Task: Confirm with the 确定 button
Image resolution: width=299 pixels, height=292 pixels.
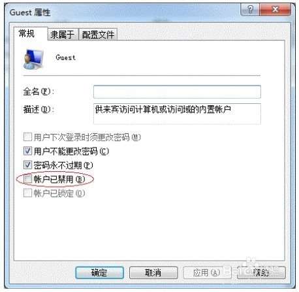Action: pyautogui.click(x=99, y=272)
